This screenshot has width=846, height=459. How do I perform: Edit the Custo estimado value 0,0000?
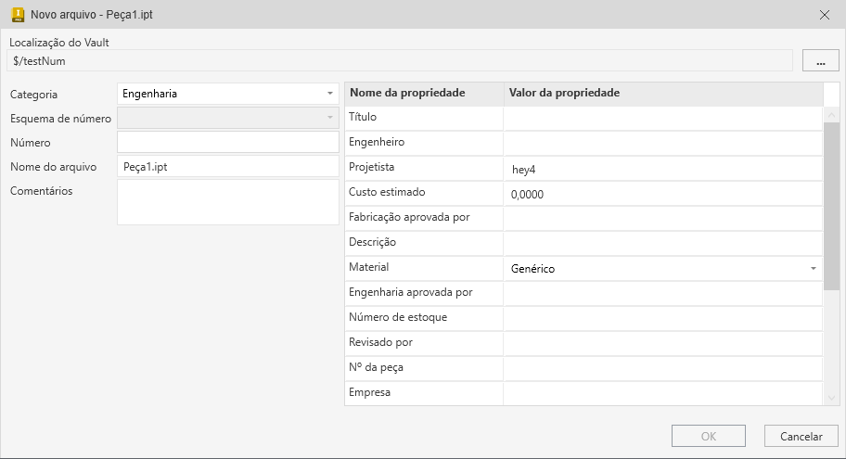pyautogui.click(x=662, y=194)
